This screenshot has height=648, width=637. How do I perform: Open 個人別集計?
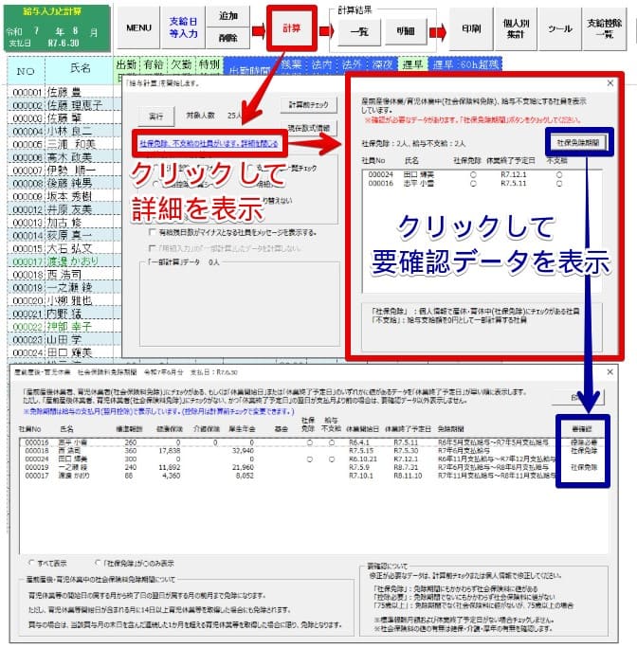[516, 28]
